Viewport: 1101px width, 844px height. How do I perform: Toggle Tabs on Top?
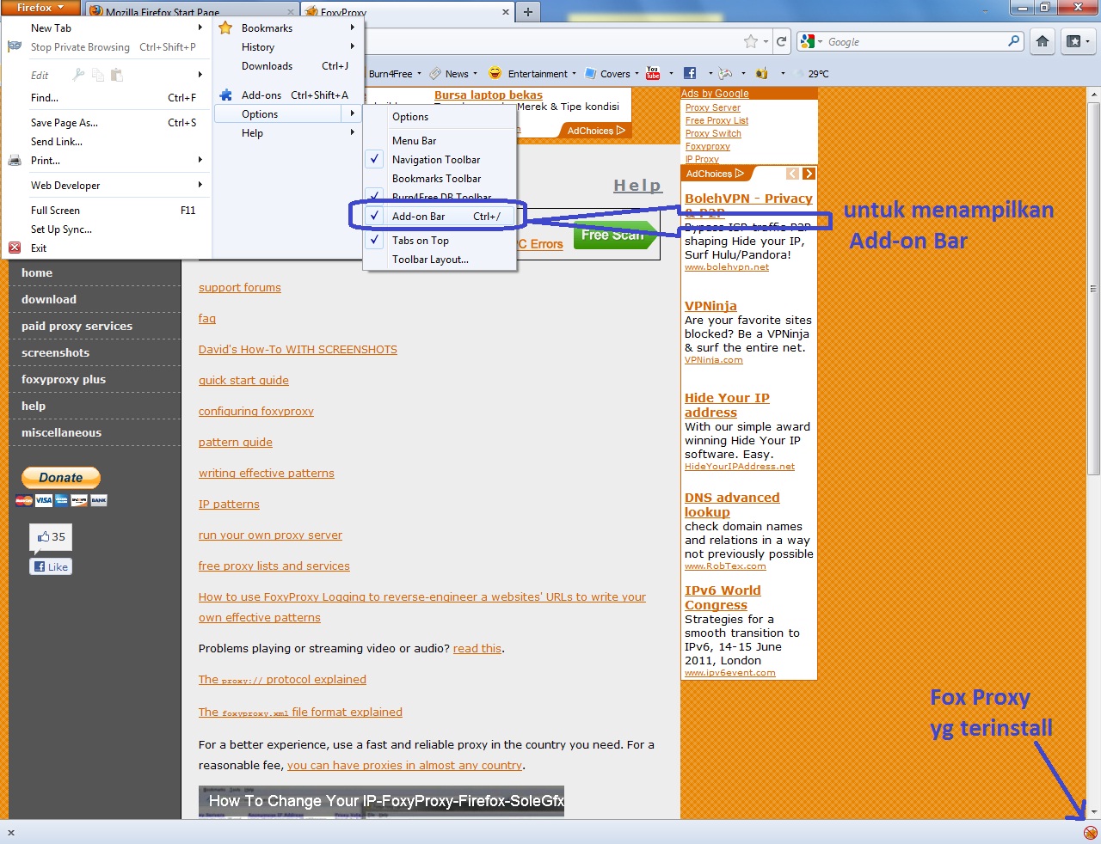click(x=440, y=241)
